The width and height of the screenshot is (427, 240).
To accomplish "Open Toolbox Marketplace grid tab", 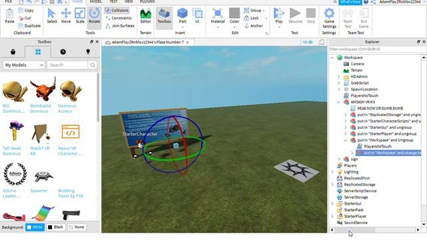I will pyautogui.click(x=38, y=52).
